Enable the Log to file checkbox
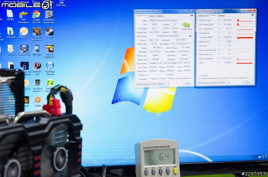Image resolution: width=268 pixels, height=177 pixels. 199,75
